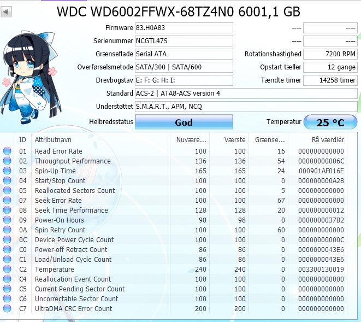
Task: Select the Current Pending Sector Count name
Action: tap(80, 289)
